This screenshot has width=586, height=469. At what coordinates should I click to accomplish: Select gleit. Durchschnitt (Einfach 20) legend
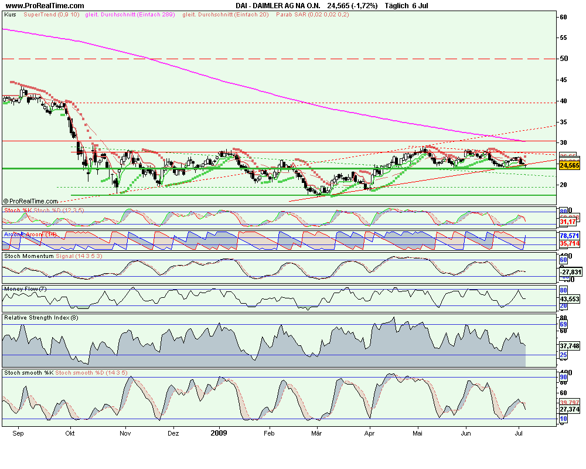pos(226,15)
